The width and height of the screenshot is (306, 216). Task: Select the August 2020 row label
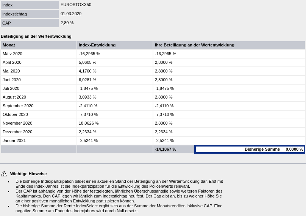click(14, 97)
